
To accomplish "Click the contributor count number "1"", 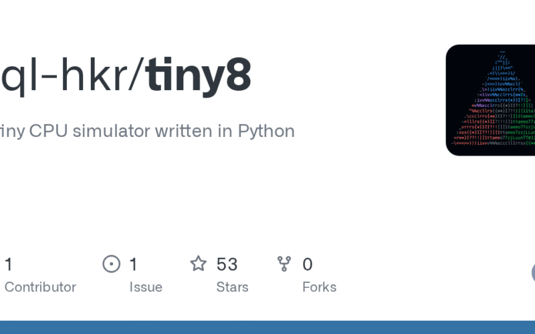I will 9,265.
